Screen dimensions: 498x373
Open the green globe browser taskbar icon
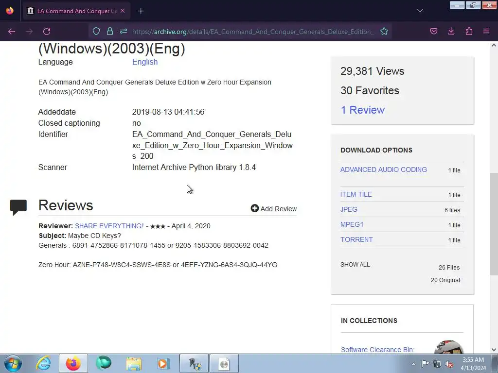[x=104, y=363]
